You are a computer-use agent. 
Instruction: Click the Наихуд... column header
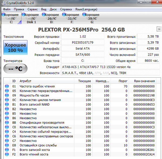102,81
